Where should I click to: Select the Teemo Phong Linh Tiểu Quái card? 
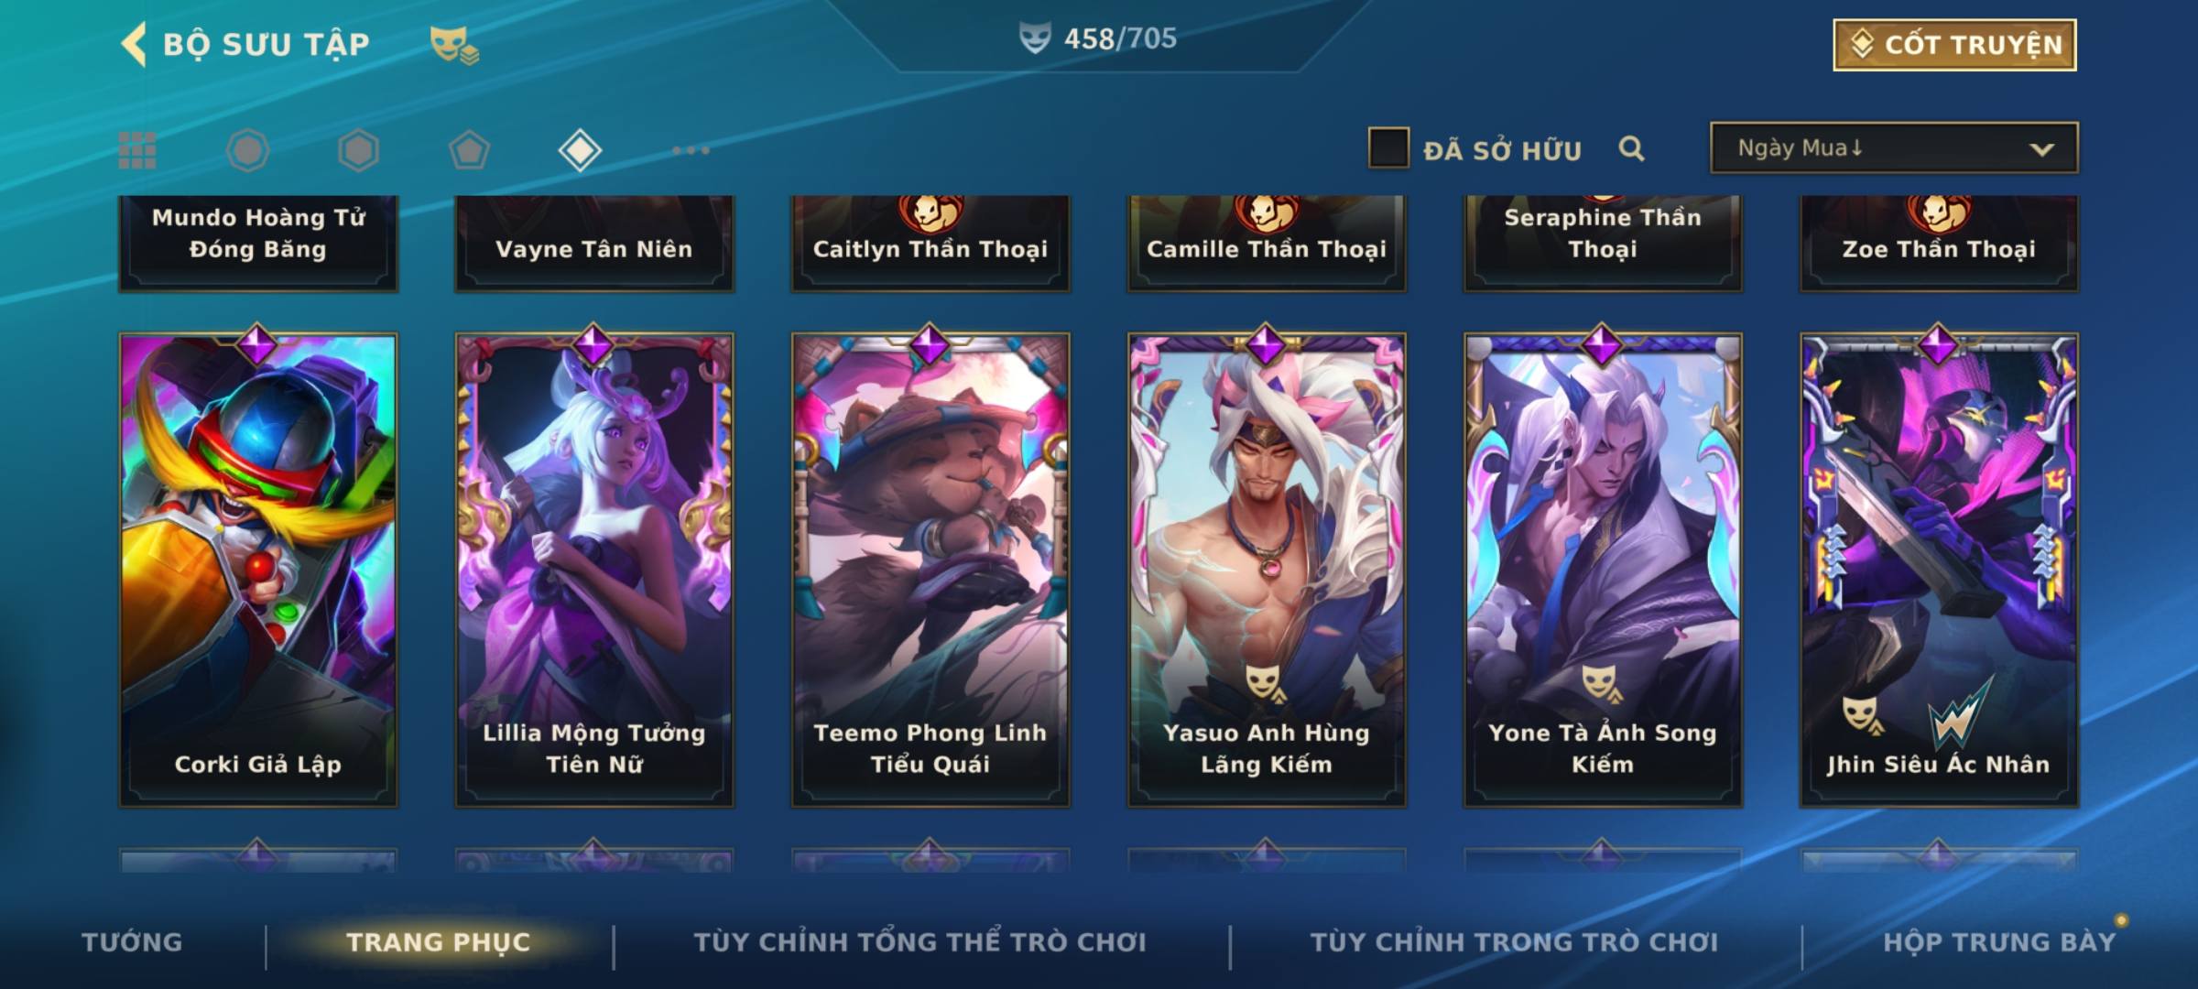(x=930, y=568)
